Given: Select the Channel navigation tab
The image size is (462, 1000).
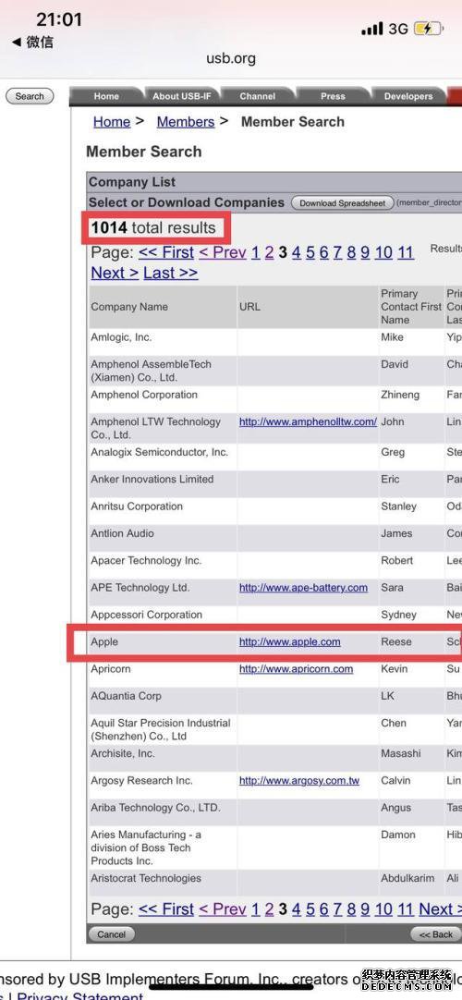Looking at the screenshot, I should [258, 96].
